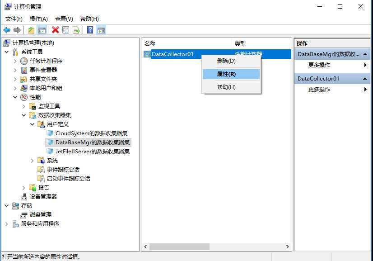Open the 操作(A) menu

click(x=38, y=19)
